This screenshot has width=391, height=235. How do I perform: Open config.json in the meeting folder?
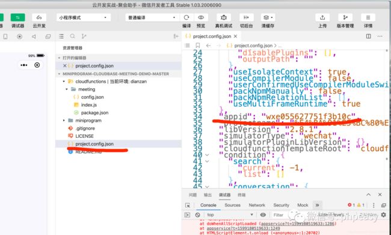(x=92, y=97)
